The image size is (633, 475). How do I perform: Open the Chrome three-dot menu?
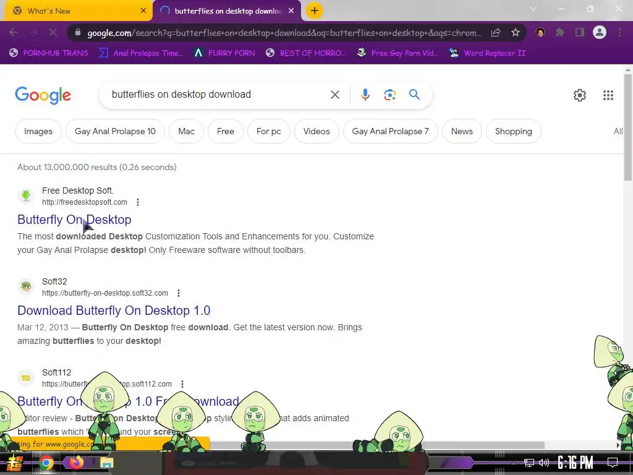(619, 32)
